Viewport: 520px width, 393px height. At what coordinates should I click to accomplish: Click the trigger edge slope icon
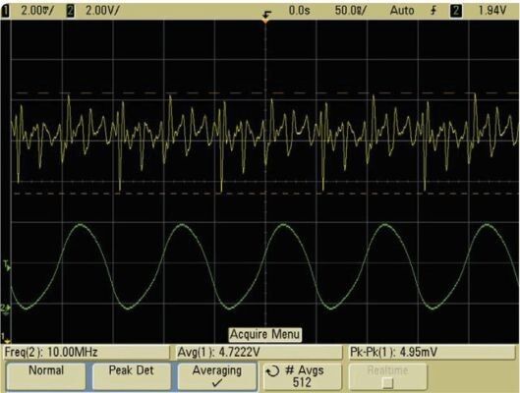(433, 11)
